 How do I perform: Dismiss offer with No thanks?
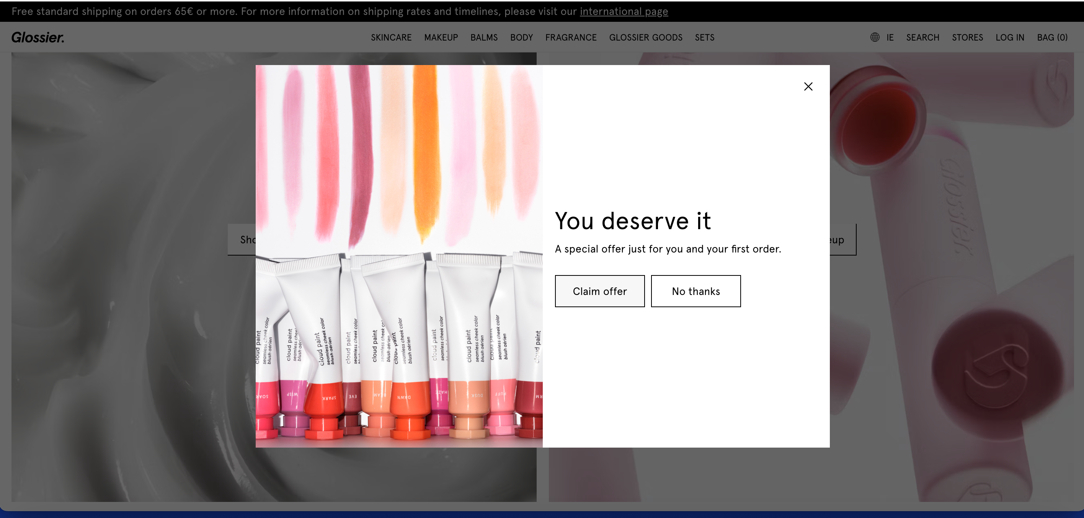695,291
